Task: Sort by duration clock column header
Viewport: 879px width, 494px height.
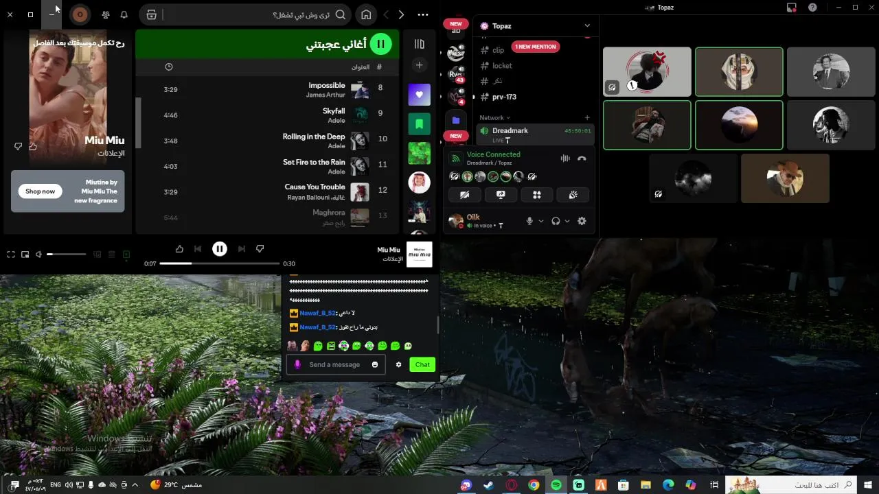Action: [169, 67]
